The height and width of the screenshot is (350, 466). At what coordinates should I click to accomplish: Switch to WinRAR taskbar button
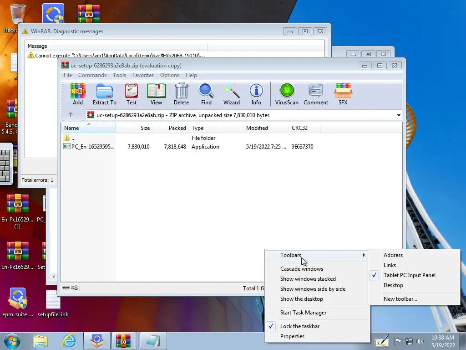[123, 341]
